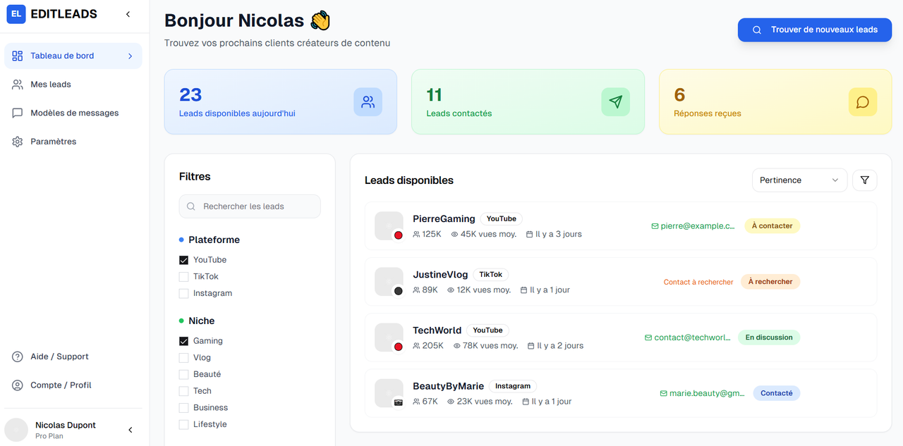Viewport: 903px width, 446px height.
Task: Open the Paramètres gear icon
Action: click(16, 141)
